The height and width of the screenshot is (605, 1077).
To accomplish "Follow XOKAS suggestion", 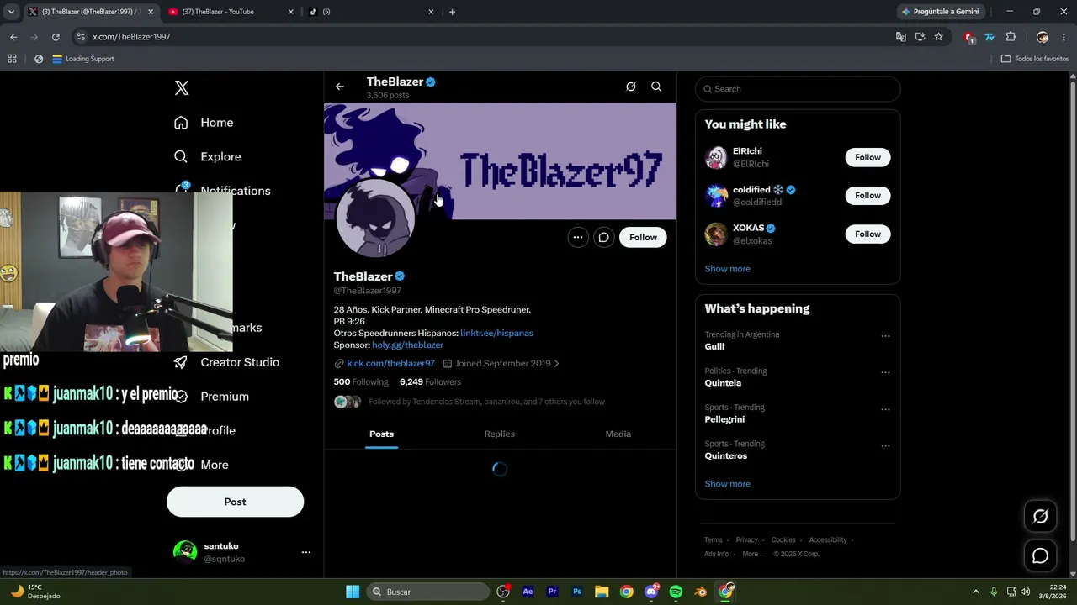I will pos(867,234).
